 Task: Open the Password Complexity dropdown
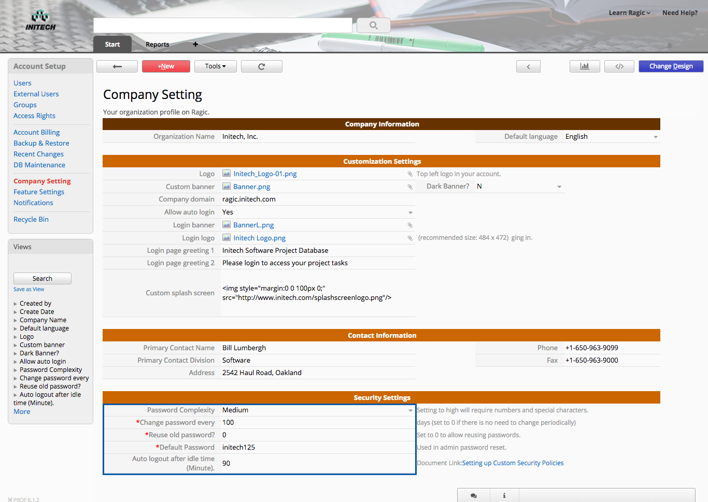pyautogui.click(x=410, y=410)
